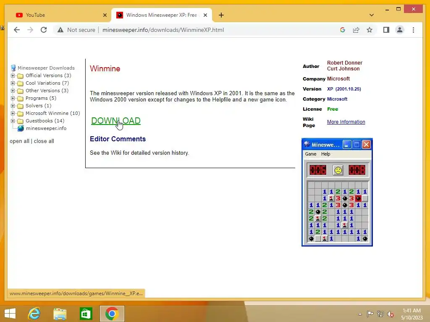The width and height of the screenshot is (430, 322).
Task: Open Programs (5) tree item
Action: click(x=41, y=98)
